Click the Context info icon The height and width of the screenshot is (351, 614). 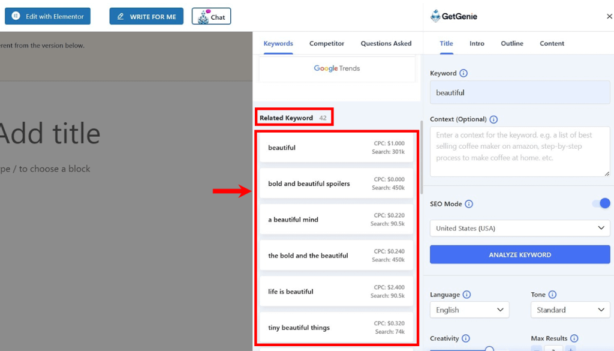click(x=493, y=119)
